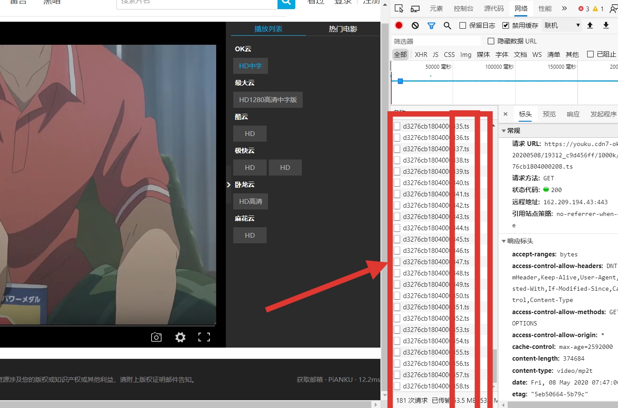Clear the network log with the block icon
This screenshot has width=618, height=408.
[x=415, y=25]
